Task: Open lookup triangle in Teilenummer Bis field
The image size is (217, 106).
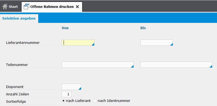Action: [x=211, y=66]
